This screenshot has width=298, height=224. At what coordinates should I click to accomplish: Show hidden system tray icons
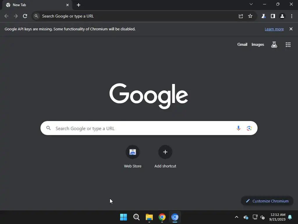(x=237, y=217)
